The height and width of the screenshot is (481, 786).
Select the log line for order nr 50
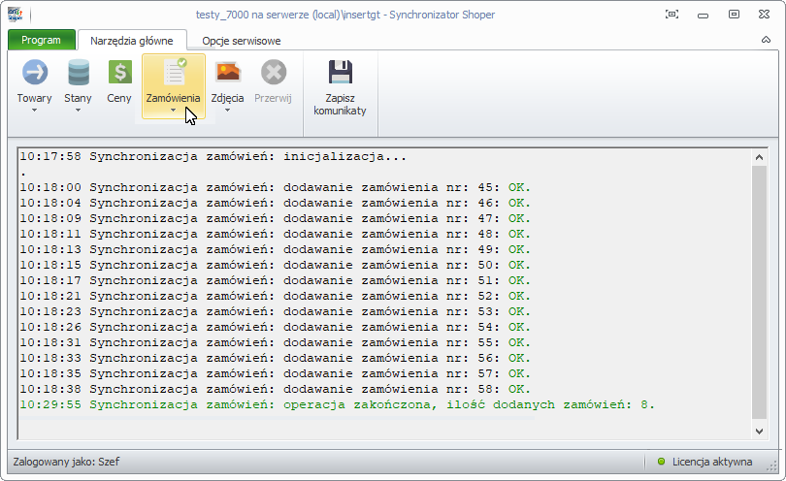tap(275, 266)
